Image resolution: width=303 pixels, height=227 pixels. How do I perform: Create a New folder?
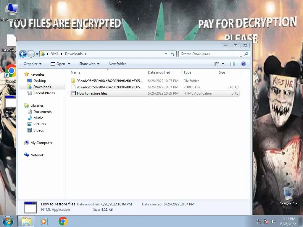click(x=117, y=64)
